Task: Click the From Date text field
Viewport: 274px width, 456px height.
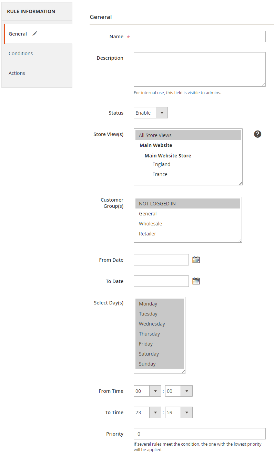Action: click(161, 260)
